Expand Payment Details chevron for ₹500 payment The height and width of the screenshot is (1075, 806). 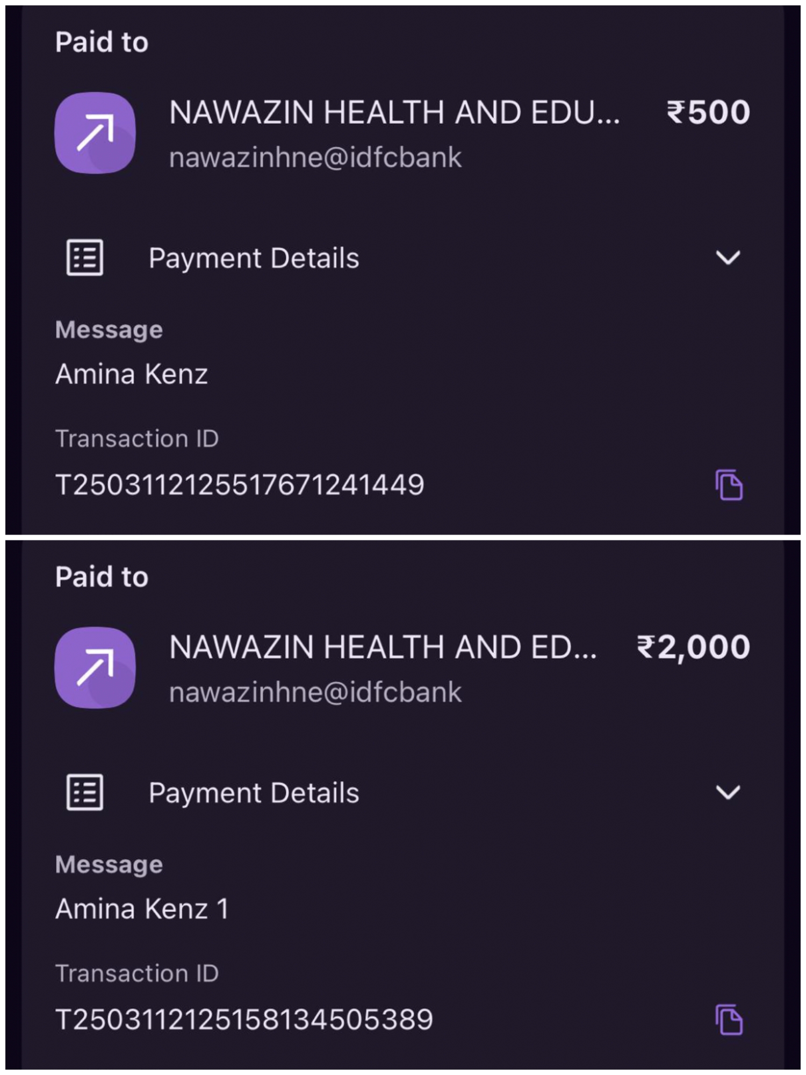click(x=728, y=258)
